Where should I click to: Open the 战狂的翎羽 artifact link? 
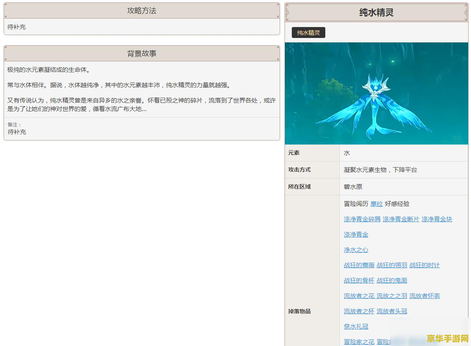[x=391, y=265]
